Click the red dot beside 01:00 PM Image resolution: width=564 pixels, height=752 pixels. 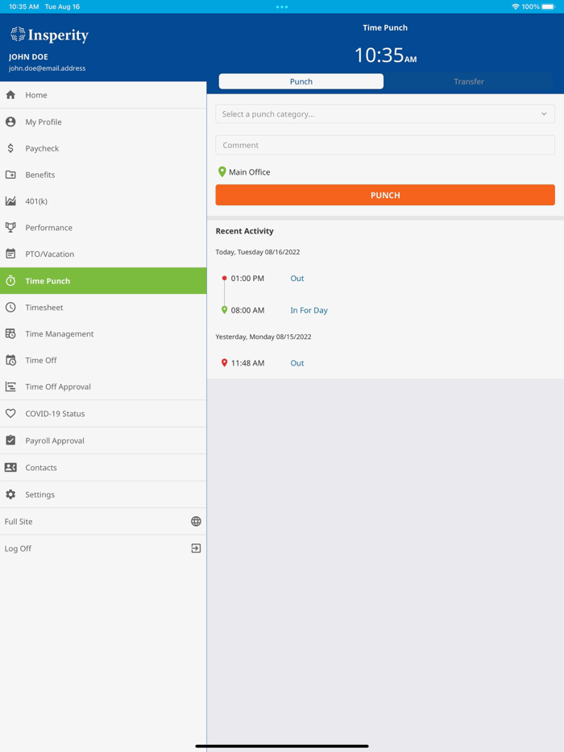coord(224,278)
